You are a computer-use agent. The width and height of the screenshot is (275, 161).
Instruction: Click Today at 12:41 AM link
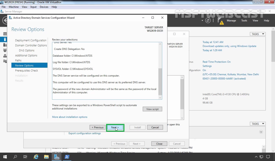click(x=213, y=42)
